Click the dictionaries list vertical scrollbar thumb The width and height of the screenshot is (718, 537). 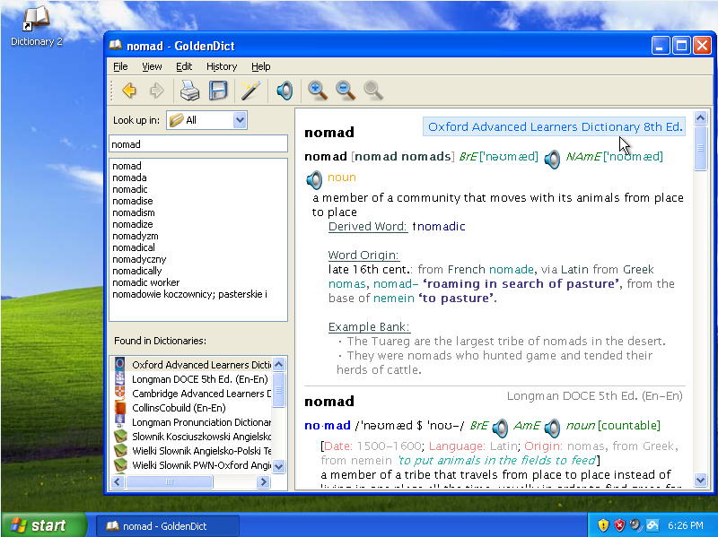click(x=278, y=389)
